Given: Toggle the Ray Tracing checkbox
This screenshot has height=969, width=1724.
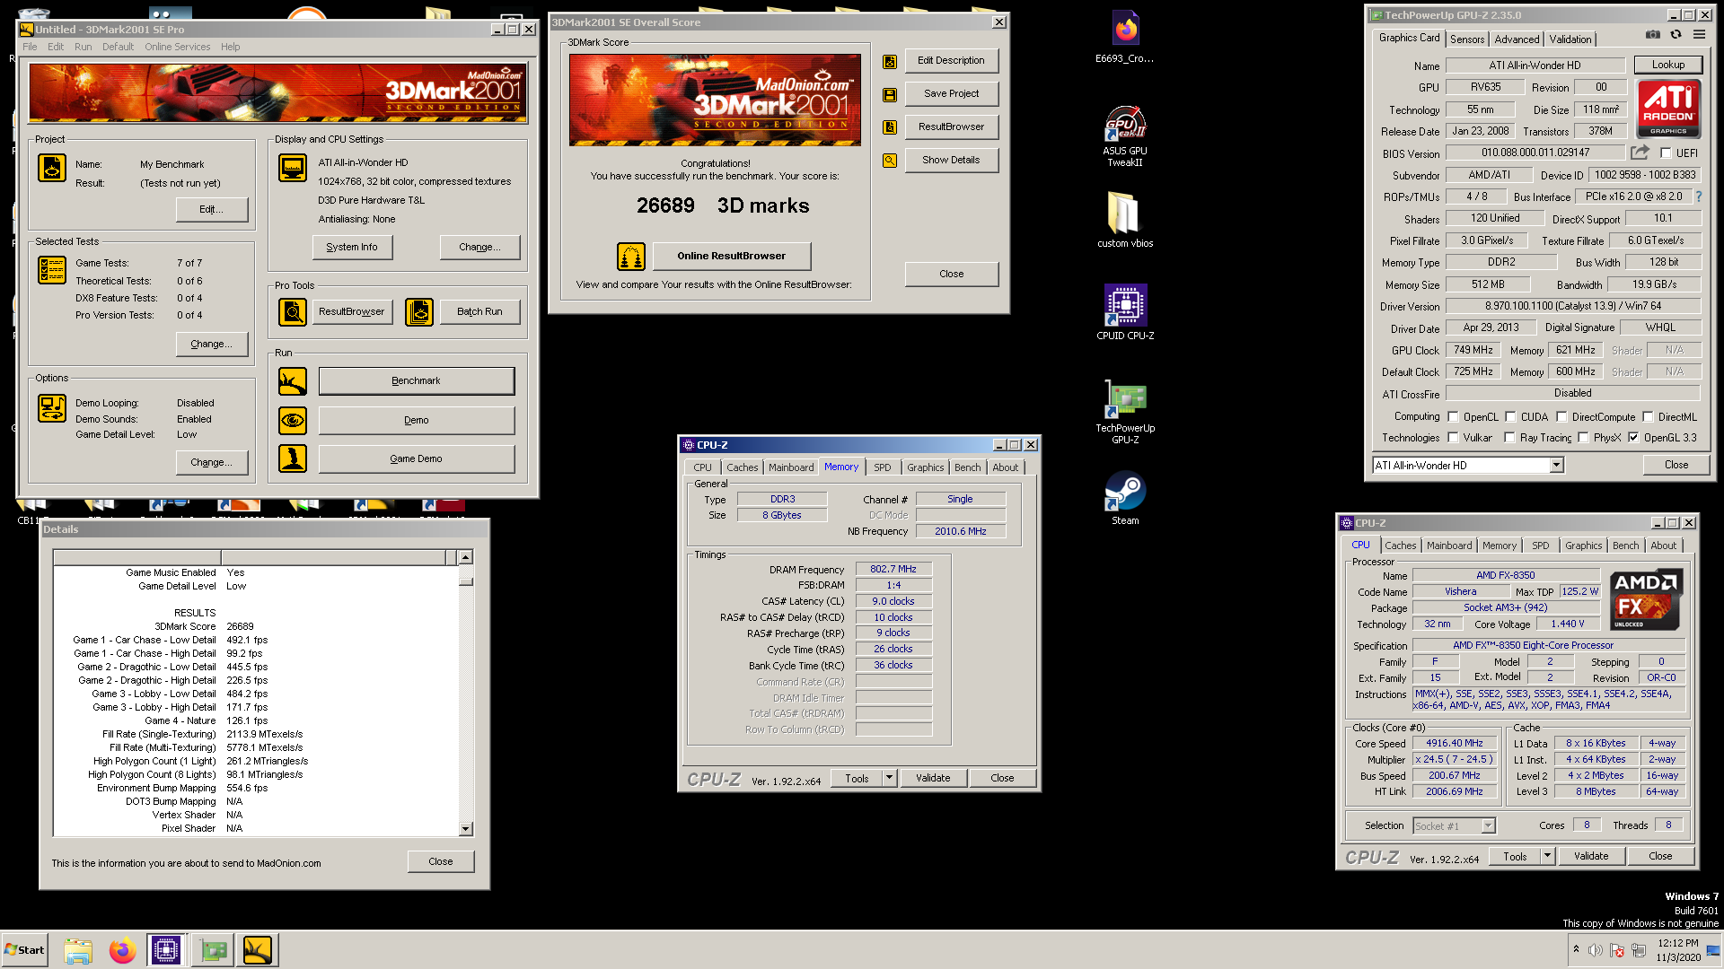Looking at the screenshot, I should [1509, 438].
